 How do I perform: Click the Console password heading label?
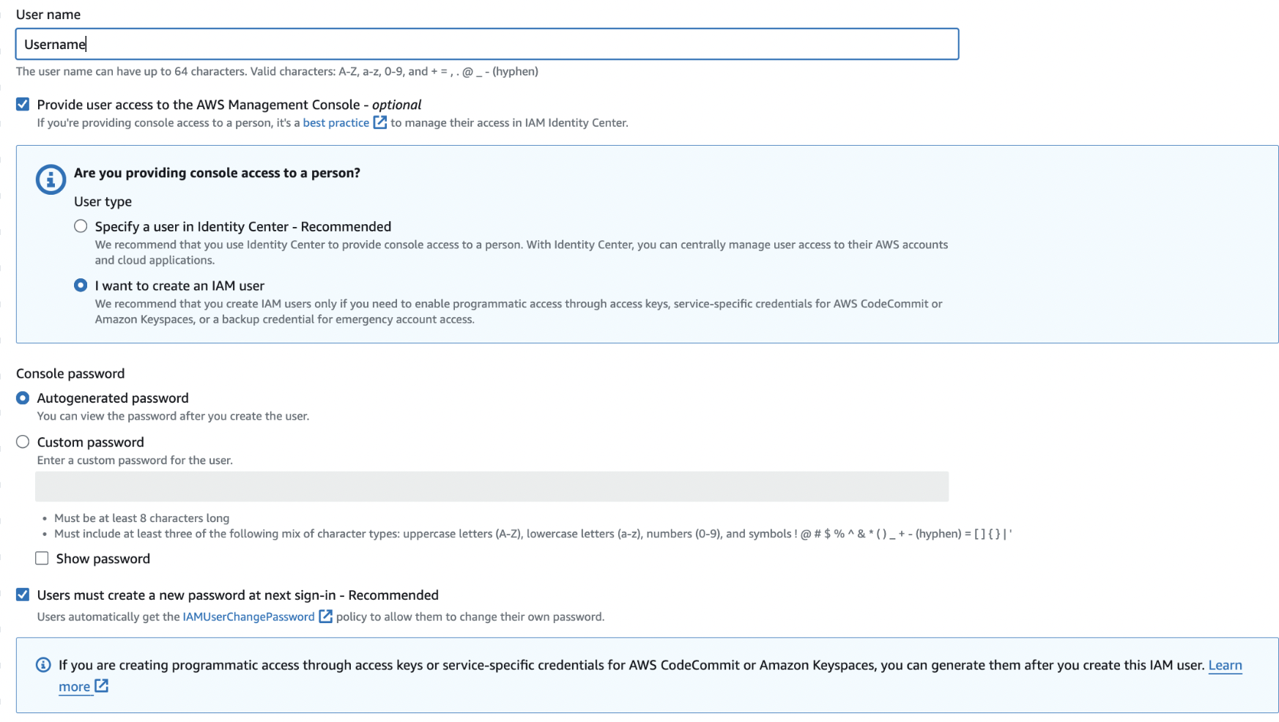coord(70,373)
